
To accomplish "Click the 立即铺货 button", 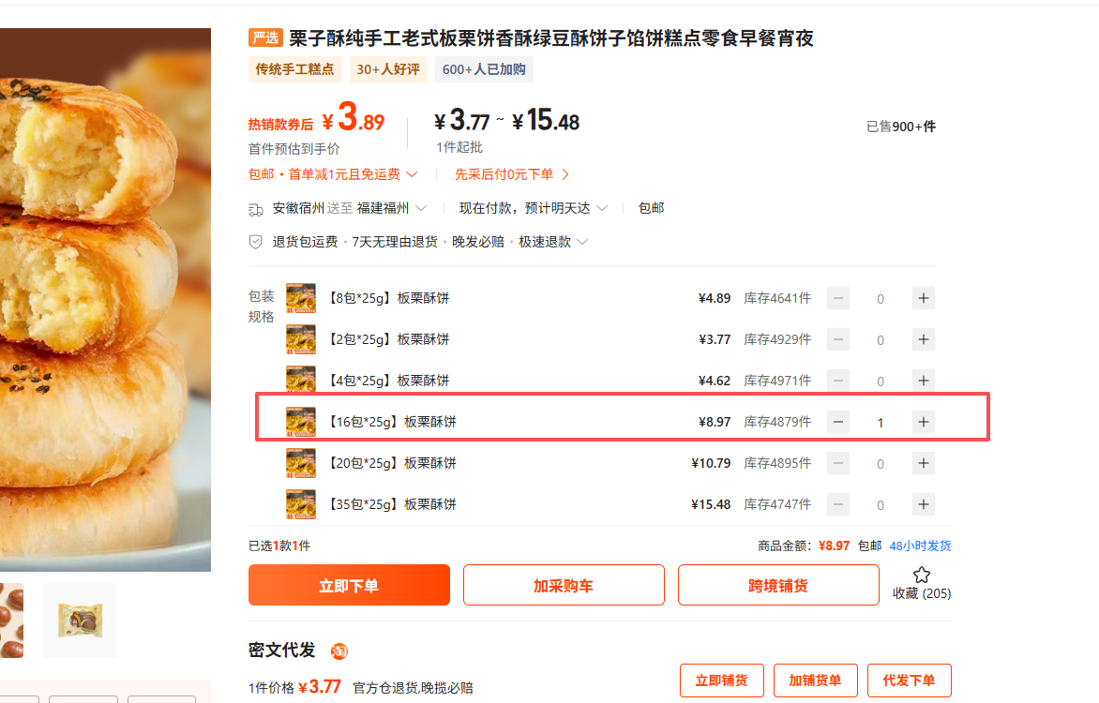I will pos(721,681).
